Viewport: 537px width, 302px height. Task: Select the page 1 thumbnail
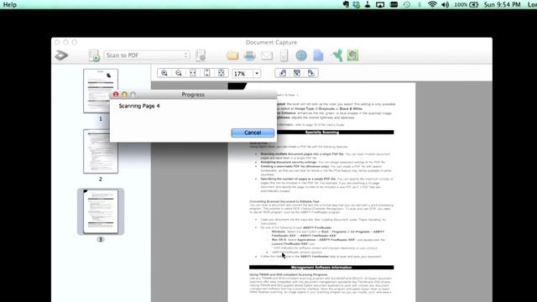point(101,91)
